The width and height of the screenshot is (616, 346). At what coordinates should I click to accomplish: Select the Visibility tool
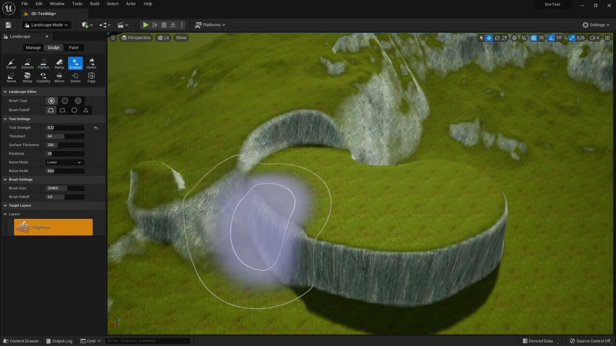[x=43, y=77]
